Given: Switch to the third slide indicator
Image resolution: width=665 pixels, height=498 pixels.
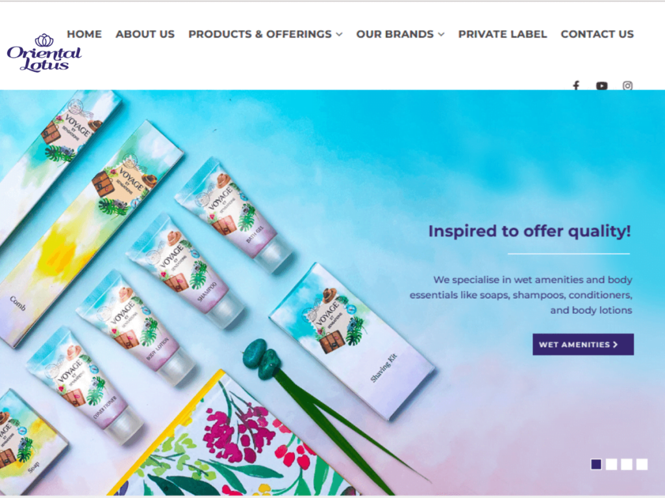Looking at the screenshot, I should tap(627, 464).
